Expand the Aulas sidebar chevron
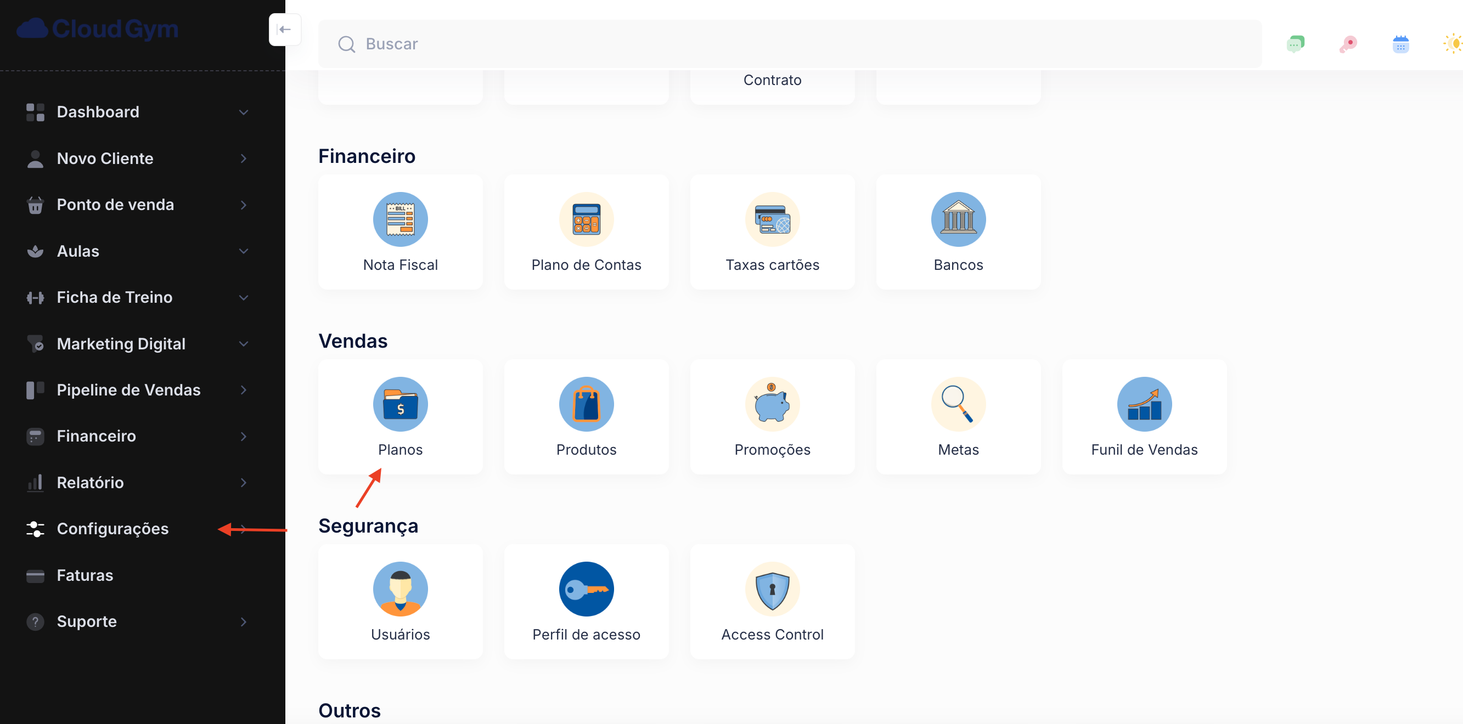Image resolution: width=1463 pixels, height=724 pixels. (244, 251)
